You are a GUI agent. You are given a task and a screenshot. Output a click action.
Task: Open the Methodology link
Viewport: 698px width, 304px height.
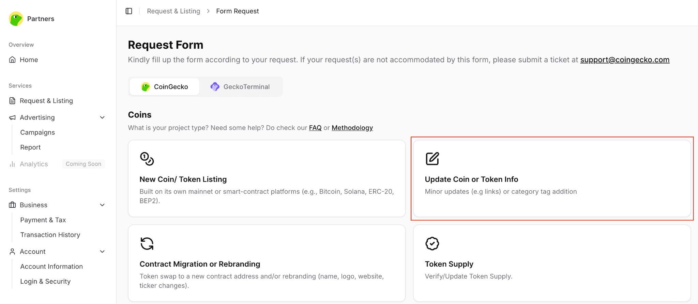[x=352, y=128]
